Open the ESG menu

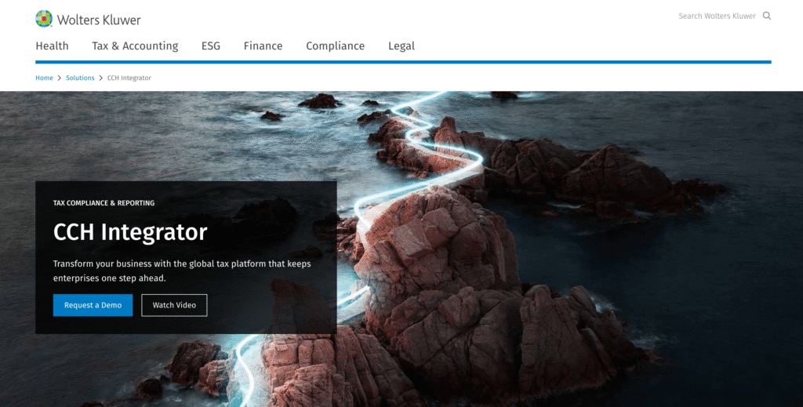tap(210, 46)
